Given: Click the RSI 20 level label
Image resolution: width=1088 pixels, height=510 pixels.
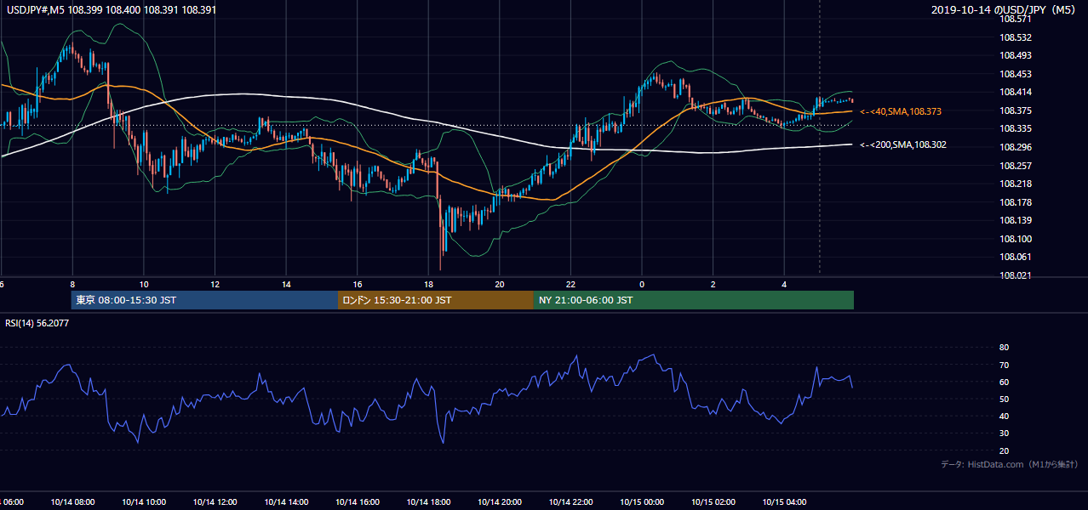Looking at the screenshot, I should tap(1004, 450).
